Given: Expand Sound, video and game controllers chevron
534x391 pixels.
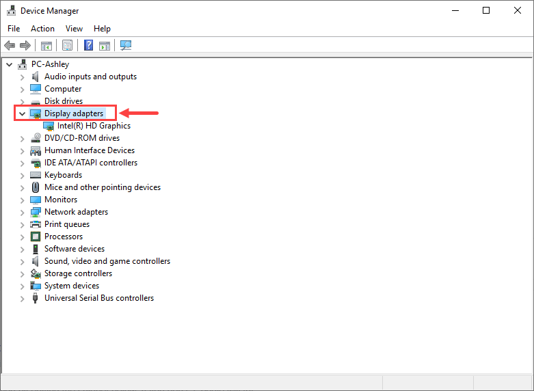Looking at the screenshot, I should coord(22,262).
